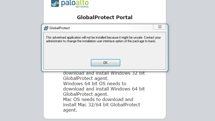
Task: Select the GlobalProtect Portal heading
Action: (105, 17)
